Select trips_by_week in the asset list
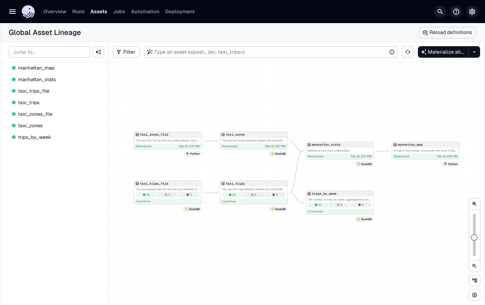This screenshot has height=305, width=485. coord(34,137)
